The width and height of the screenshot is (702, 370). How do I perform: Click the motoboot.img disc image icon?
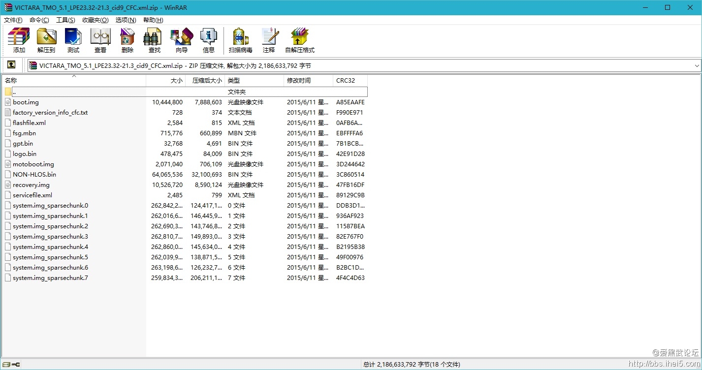8,164
